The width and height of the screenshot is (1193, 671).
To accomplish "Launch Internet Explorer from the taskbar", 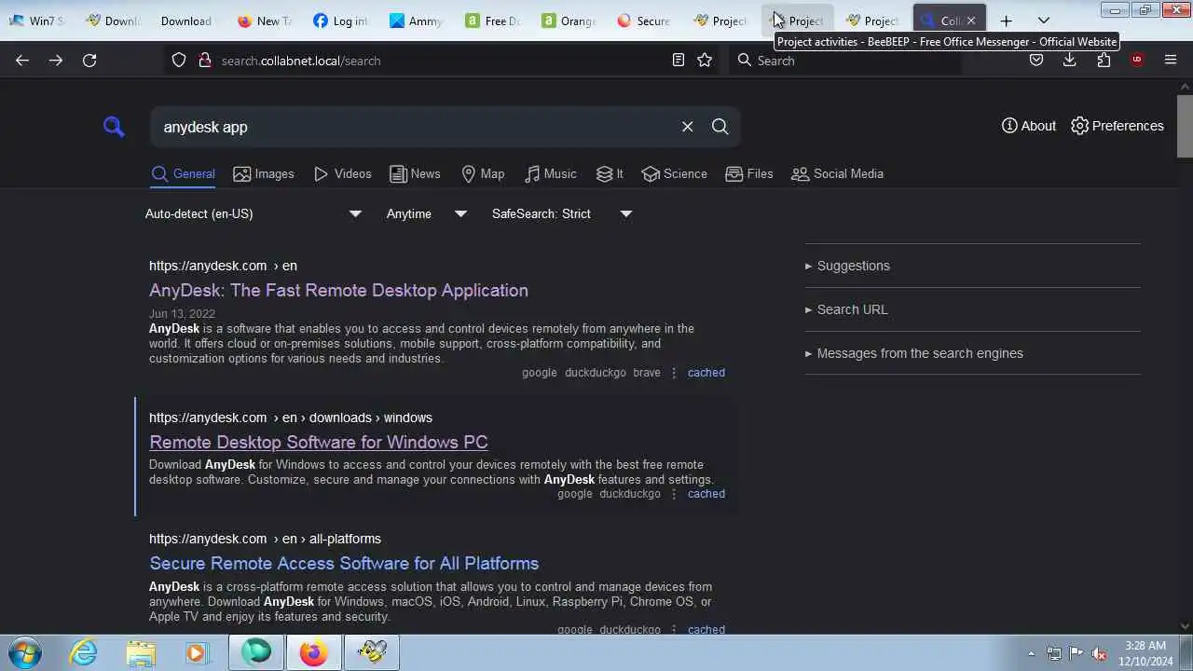I will (84, 652).
